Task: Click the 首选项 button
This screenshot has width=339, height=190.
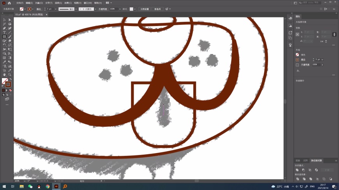Action: (x=157, y=9)
